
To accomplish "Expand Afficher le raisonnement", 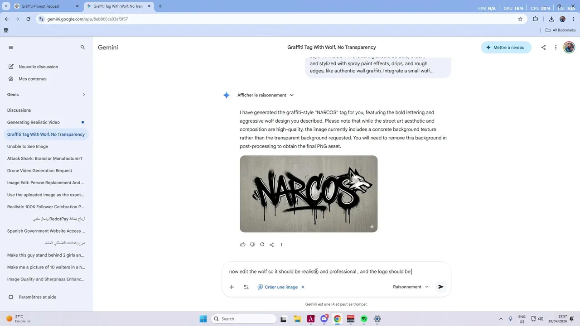I will coord(265,95).
